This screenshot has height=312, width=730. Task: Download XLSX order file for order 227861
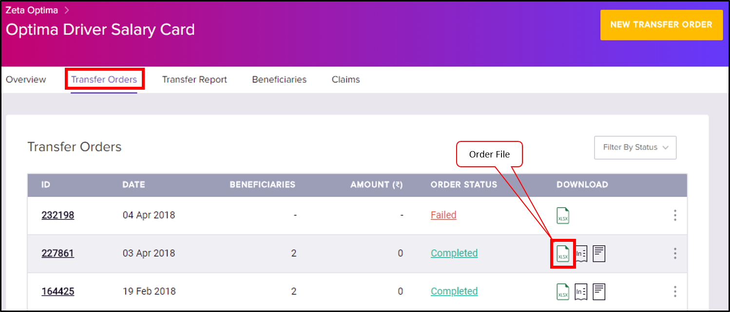coord(563,253)
